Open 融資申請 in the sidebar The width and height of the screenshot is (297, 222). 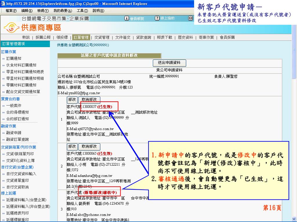point(14,133)
